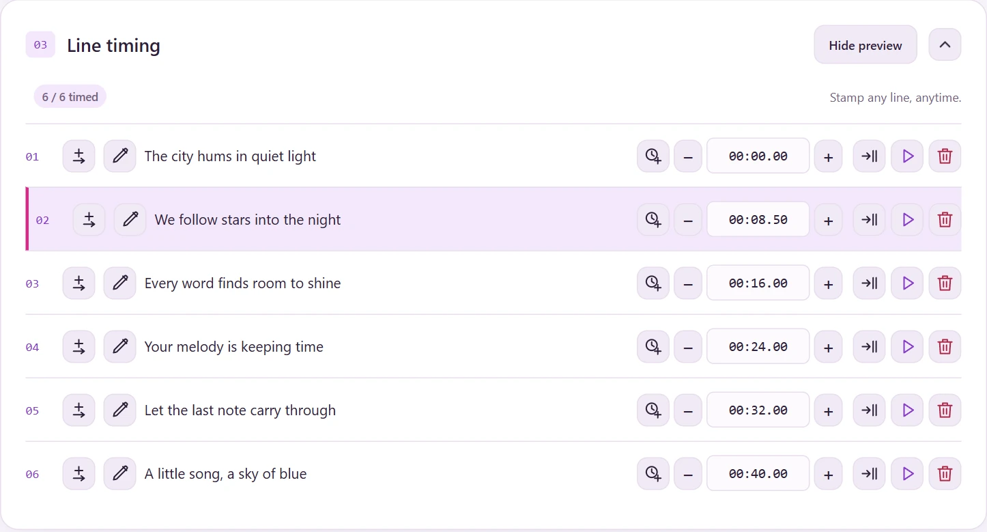
Task: Edit the line "Your melody is keeping time"
Action: click(120, 347)
